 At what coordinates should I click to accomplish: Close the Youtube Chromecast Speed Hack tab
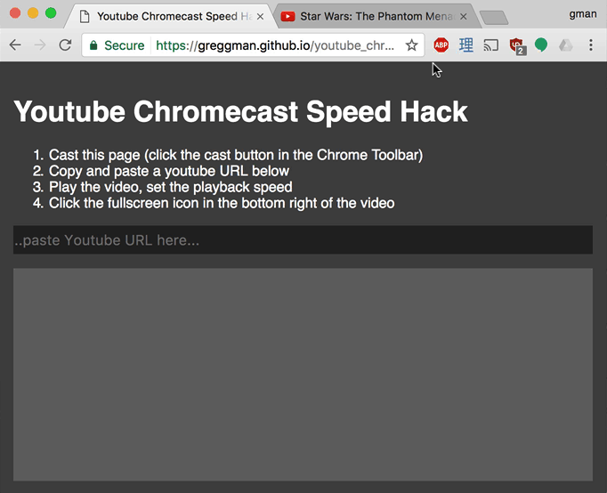[261, 17]
